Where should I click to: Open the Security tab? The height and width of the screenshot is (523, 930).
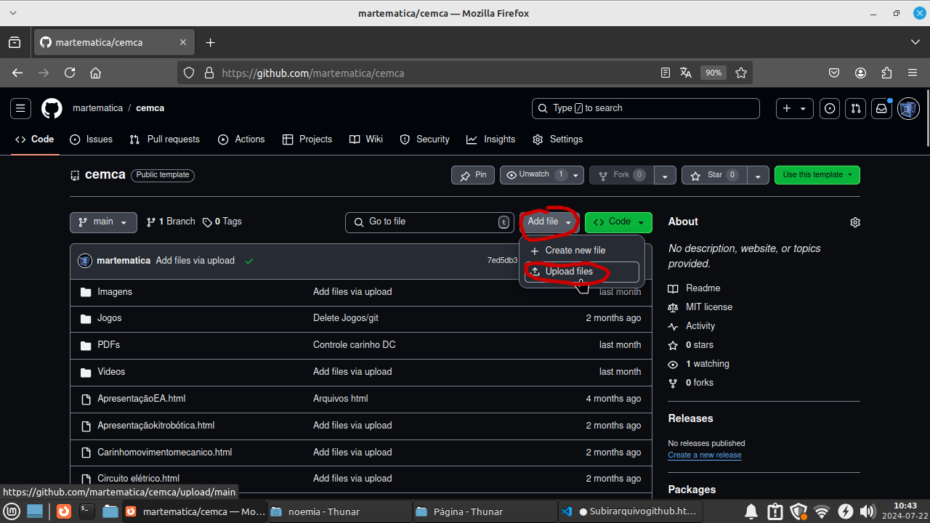(x=424, y=139)
